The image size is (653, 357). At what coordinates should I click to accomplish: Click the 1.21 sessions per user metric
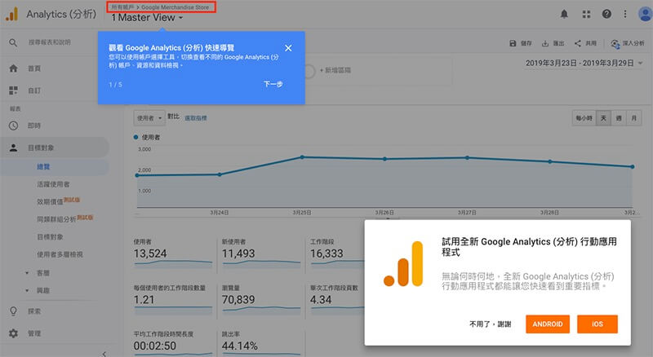tap(172, 299)
